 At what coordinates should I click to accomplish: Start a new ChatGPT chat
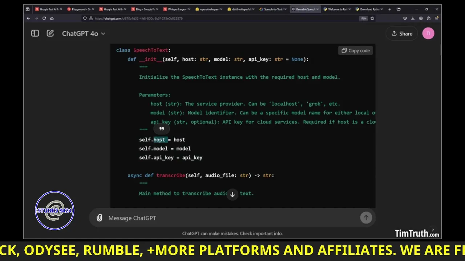(50, 33)
